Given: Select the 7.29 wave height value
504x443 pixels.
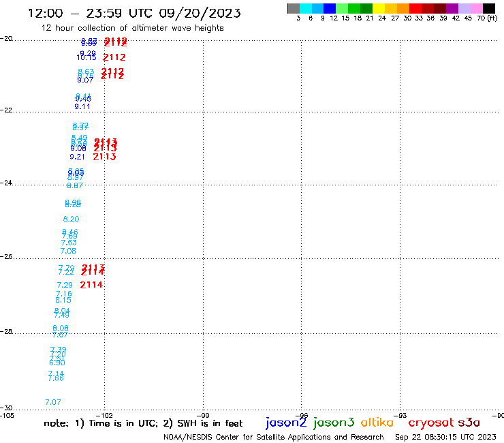Looking at the screenshot, I should point(65,285).
